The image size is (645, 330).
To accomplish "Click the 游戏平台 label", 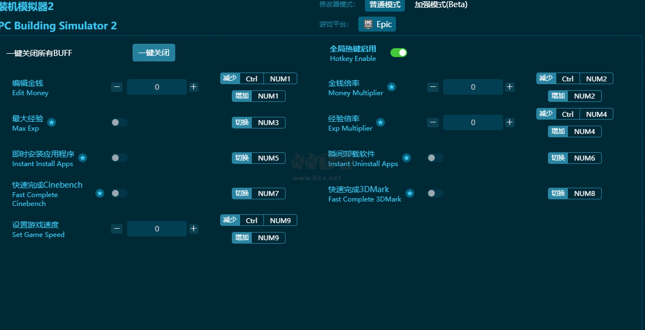I will [x=334, y=24].
